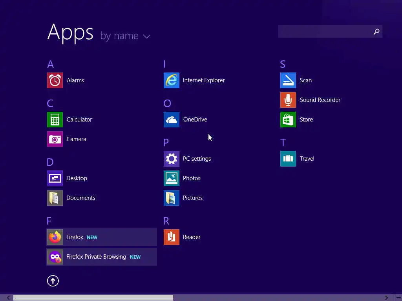Viewport: 402px width, 301px height.
Task: Click the letter A group header
Action: 51,64
